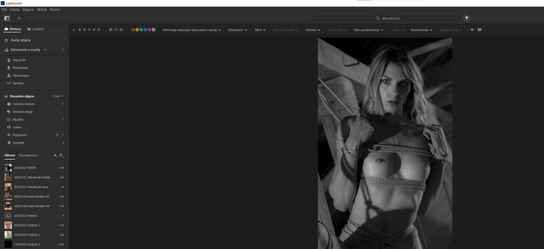
Task: Open the Kamera filter dropdown
Action: 313,30
